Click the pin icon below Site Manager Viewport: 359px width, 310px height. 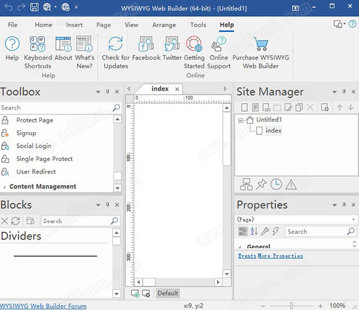tap(261, 185)
